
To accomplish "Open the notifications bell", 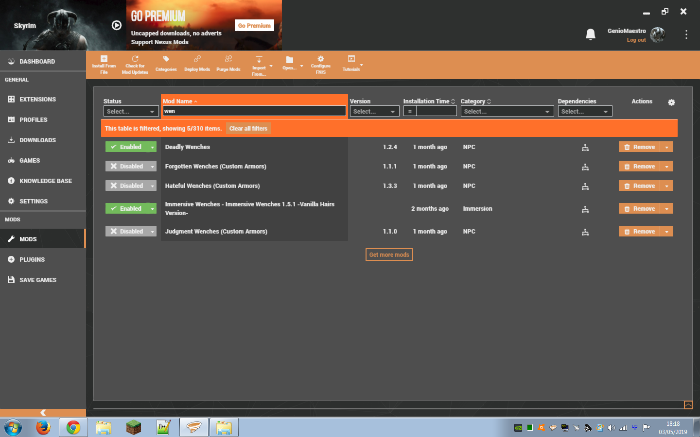I will coord(591,34).
